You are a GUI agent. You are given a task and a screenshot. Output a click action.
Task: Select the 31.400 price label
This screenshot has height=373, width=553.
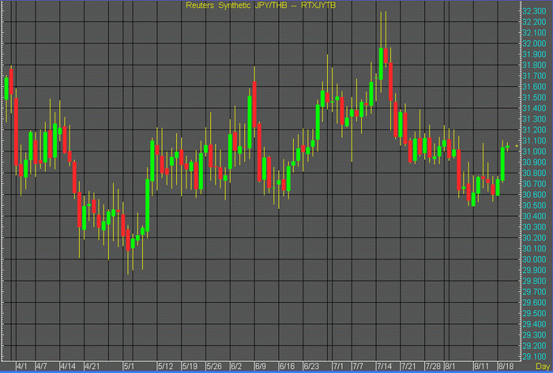[534, 108]
